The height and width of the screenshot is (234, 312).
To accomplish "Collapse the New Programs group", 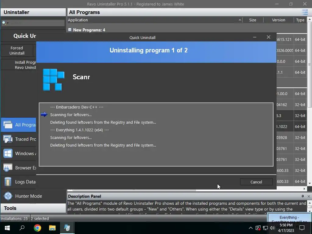I will point(70,30).
